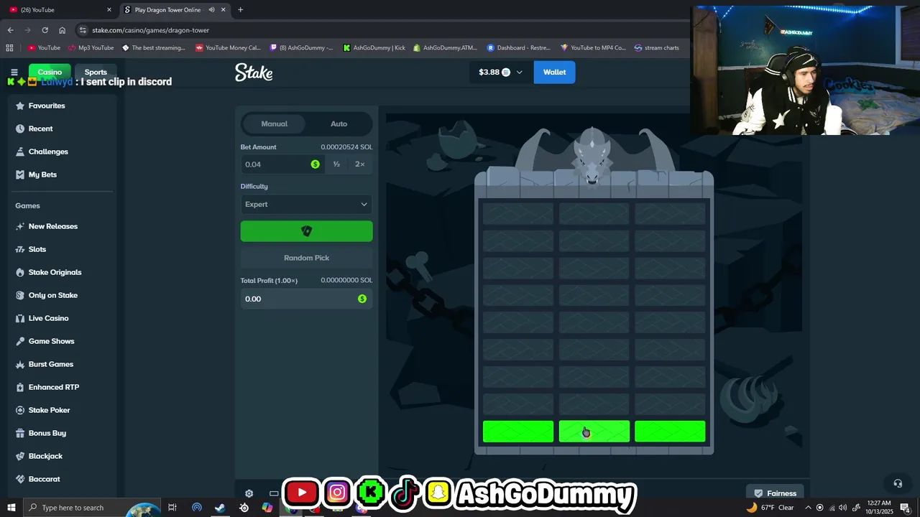Click the total profit currency icon
920x517 pixels.
tap(362, 299)
